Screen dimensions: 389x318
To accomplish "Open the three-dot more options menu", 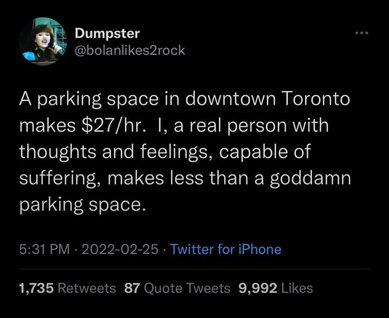I will 361,33.
